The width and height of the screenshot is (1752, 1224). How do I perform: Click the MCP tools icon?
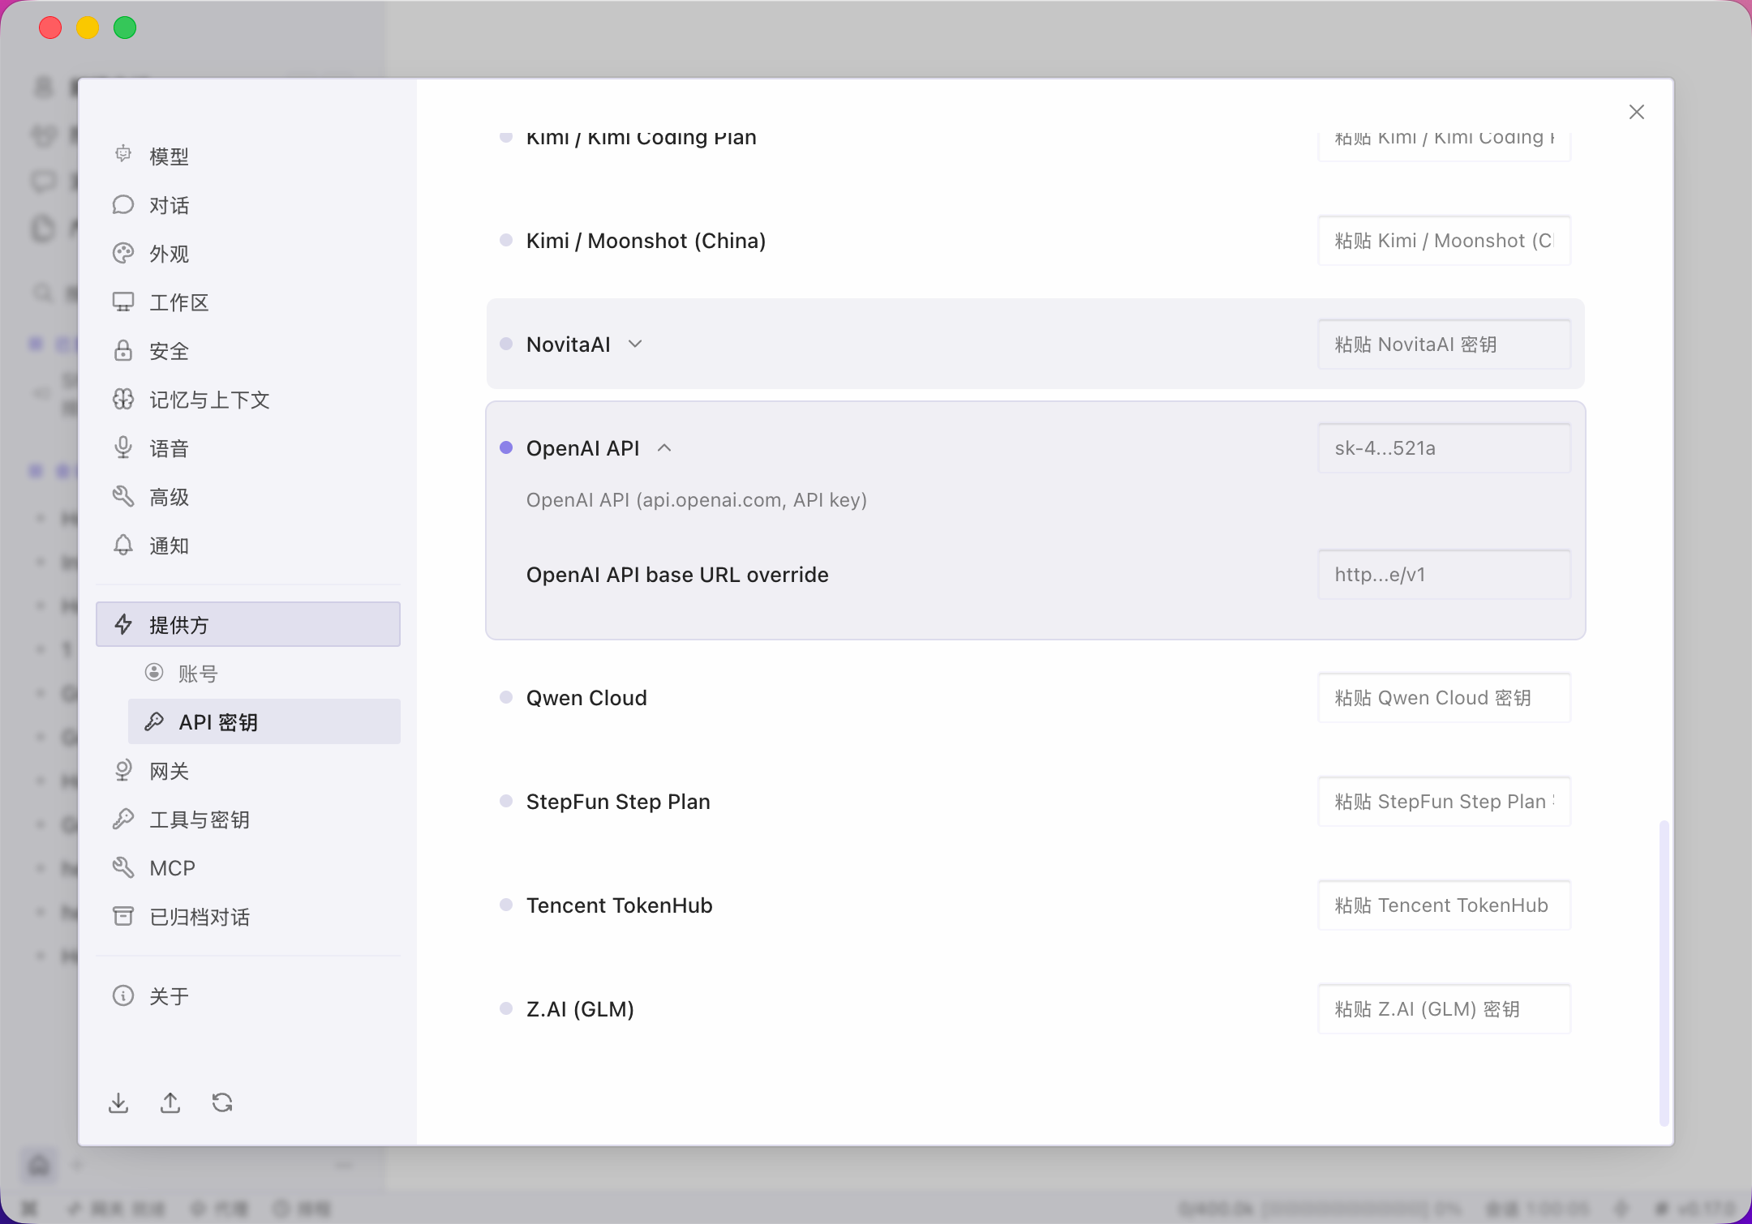coord(123,867)
